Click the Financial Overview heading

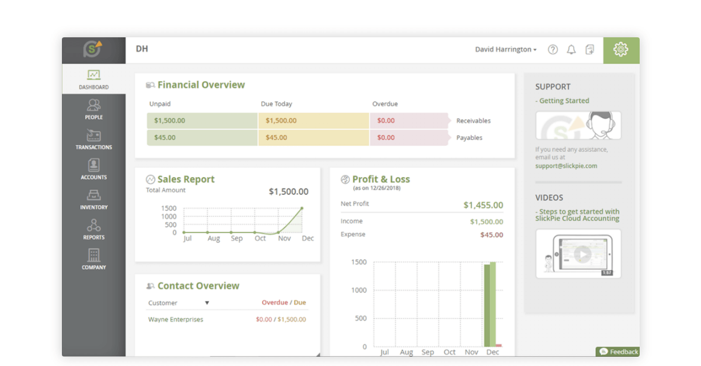click(x=201, y=85)
